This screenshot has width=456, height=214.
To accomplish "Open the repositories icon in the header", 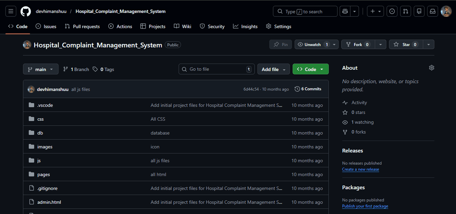I will (x=419, y=11).
